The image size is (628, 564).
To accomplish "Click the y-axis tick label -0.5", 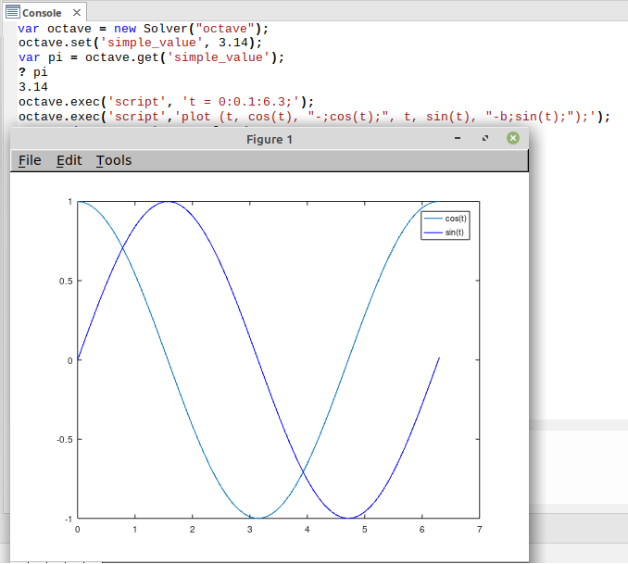I will coord(64,440).
